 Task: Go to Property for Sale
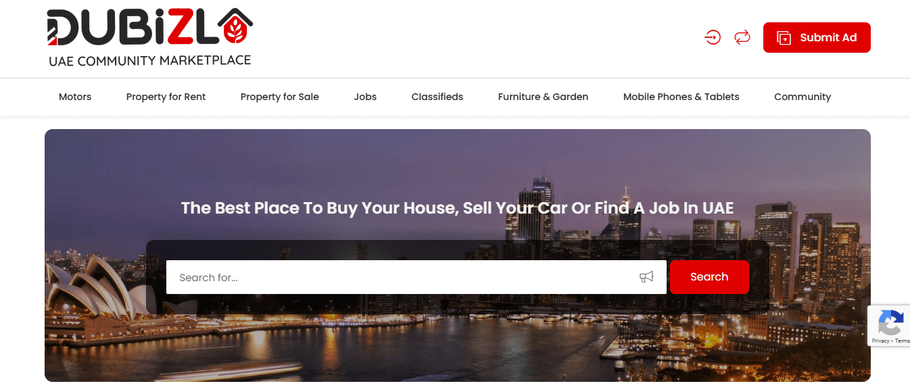280,97
